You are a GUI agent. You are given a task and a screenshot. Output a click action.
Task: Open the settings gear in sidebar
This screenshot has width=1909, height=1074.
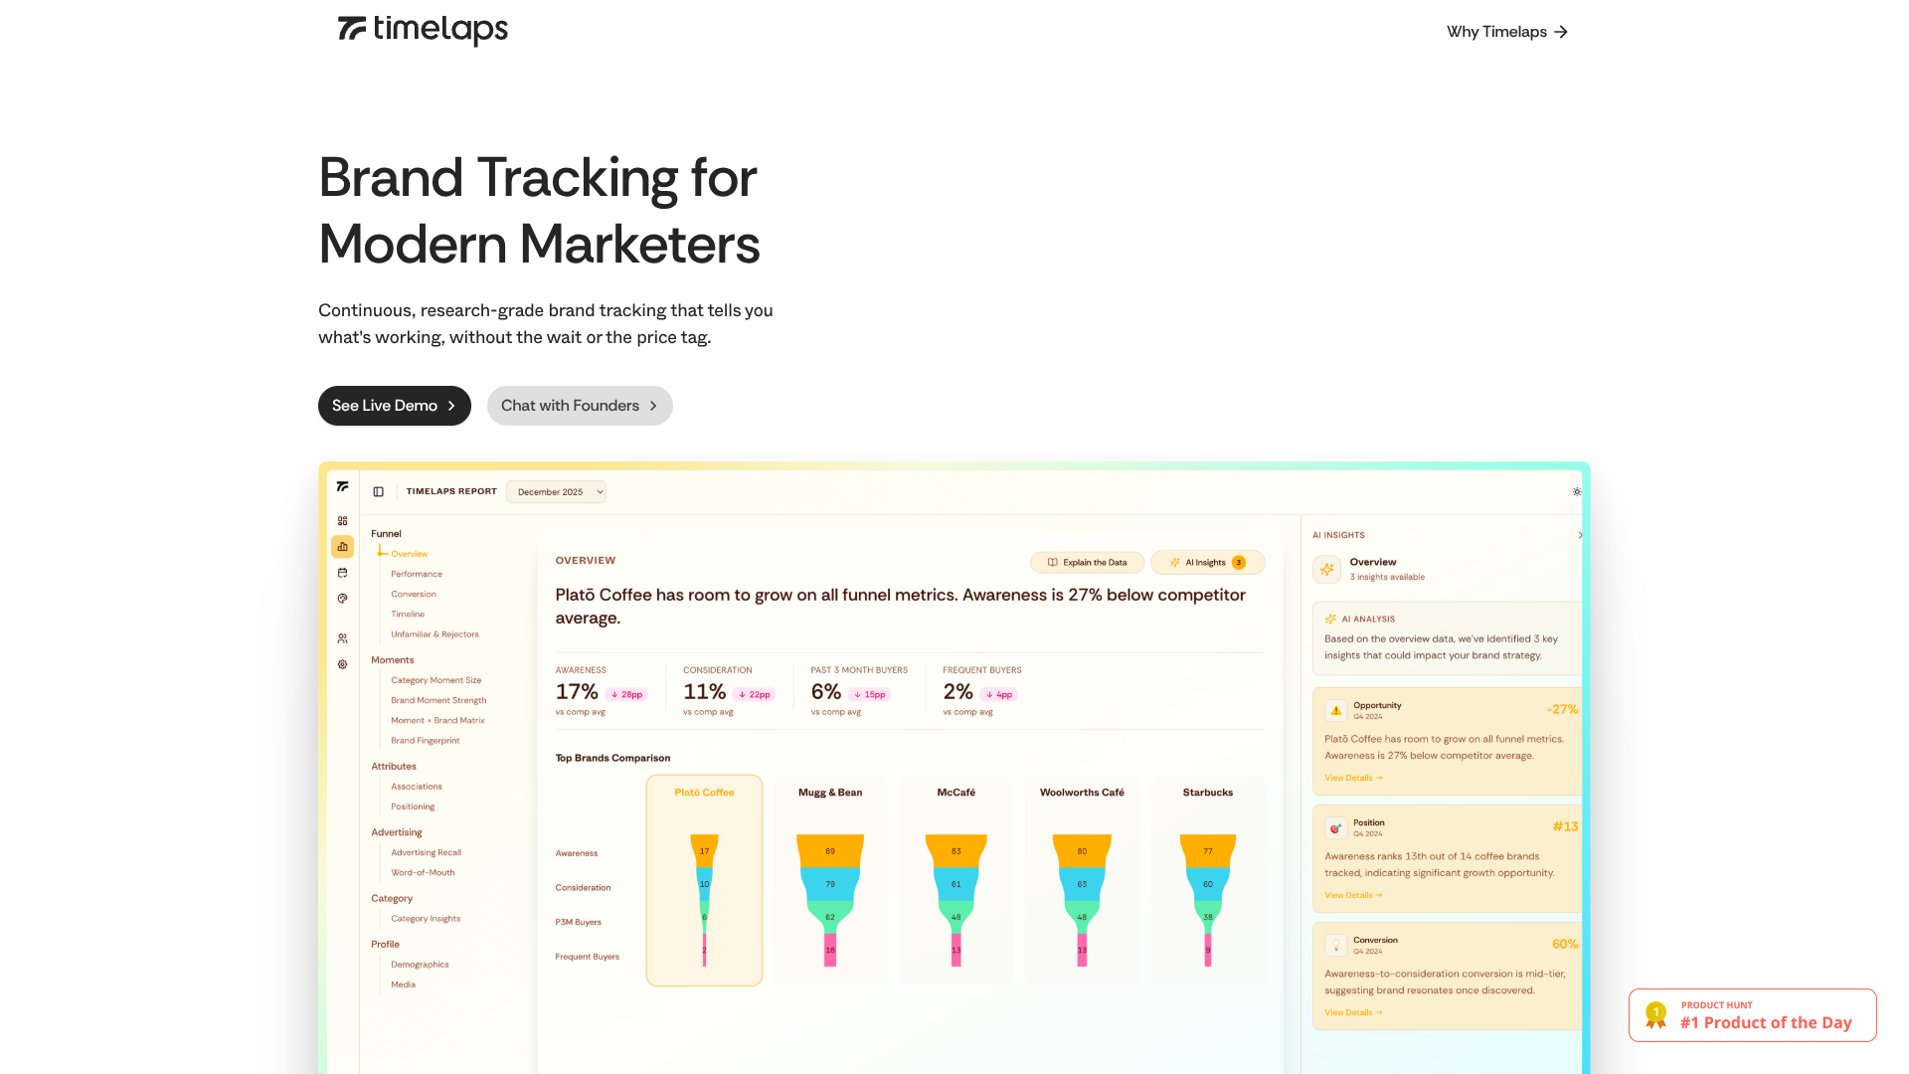point(342,664)
